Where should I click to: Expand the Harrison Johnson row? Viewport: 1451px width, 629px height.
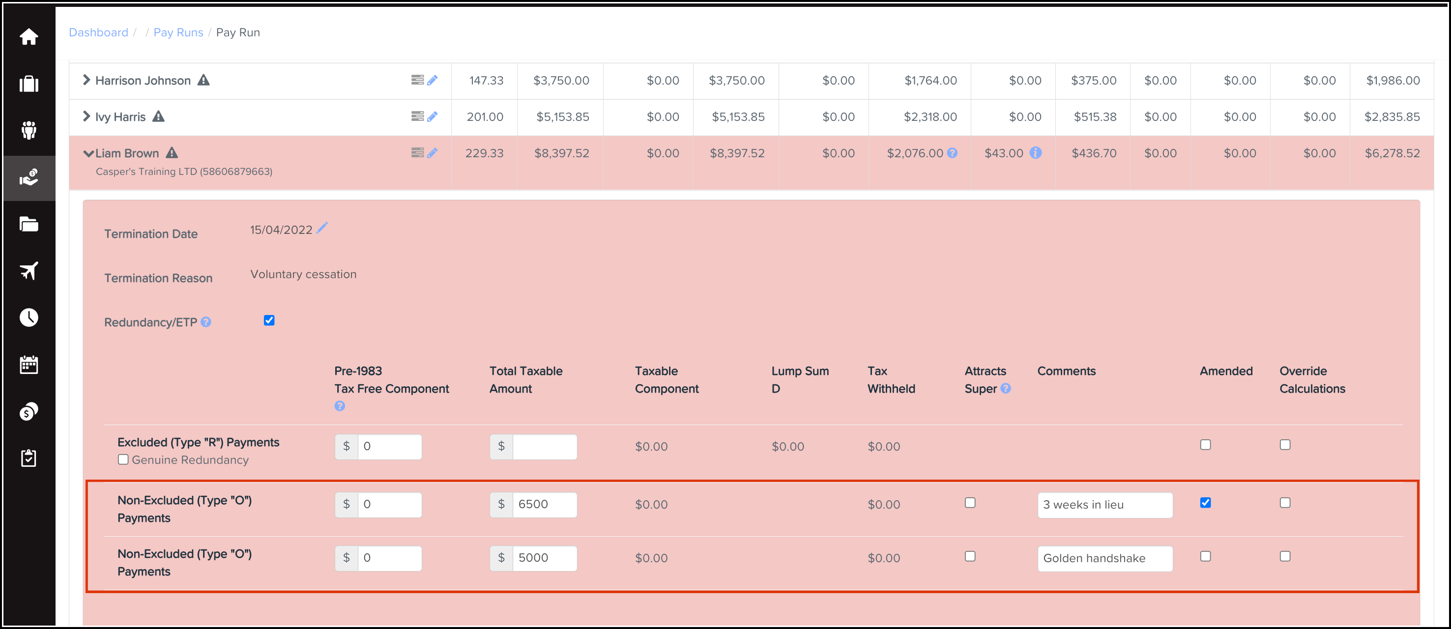(86, 80)
